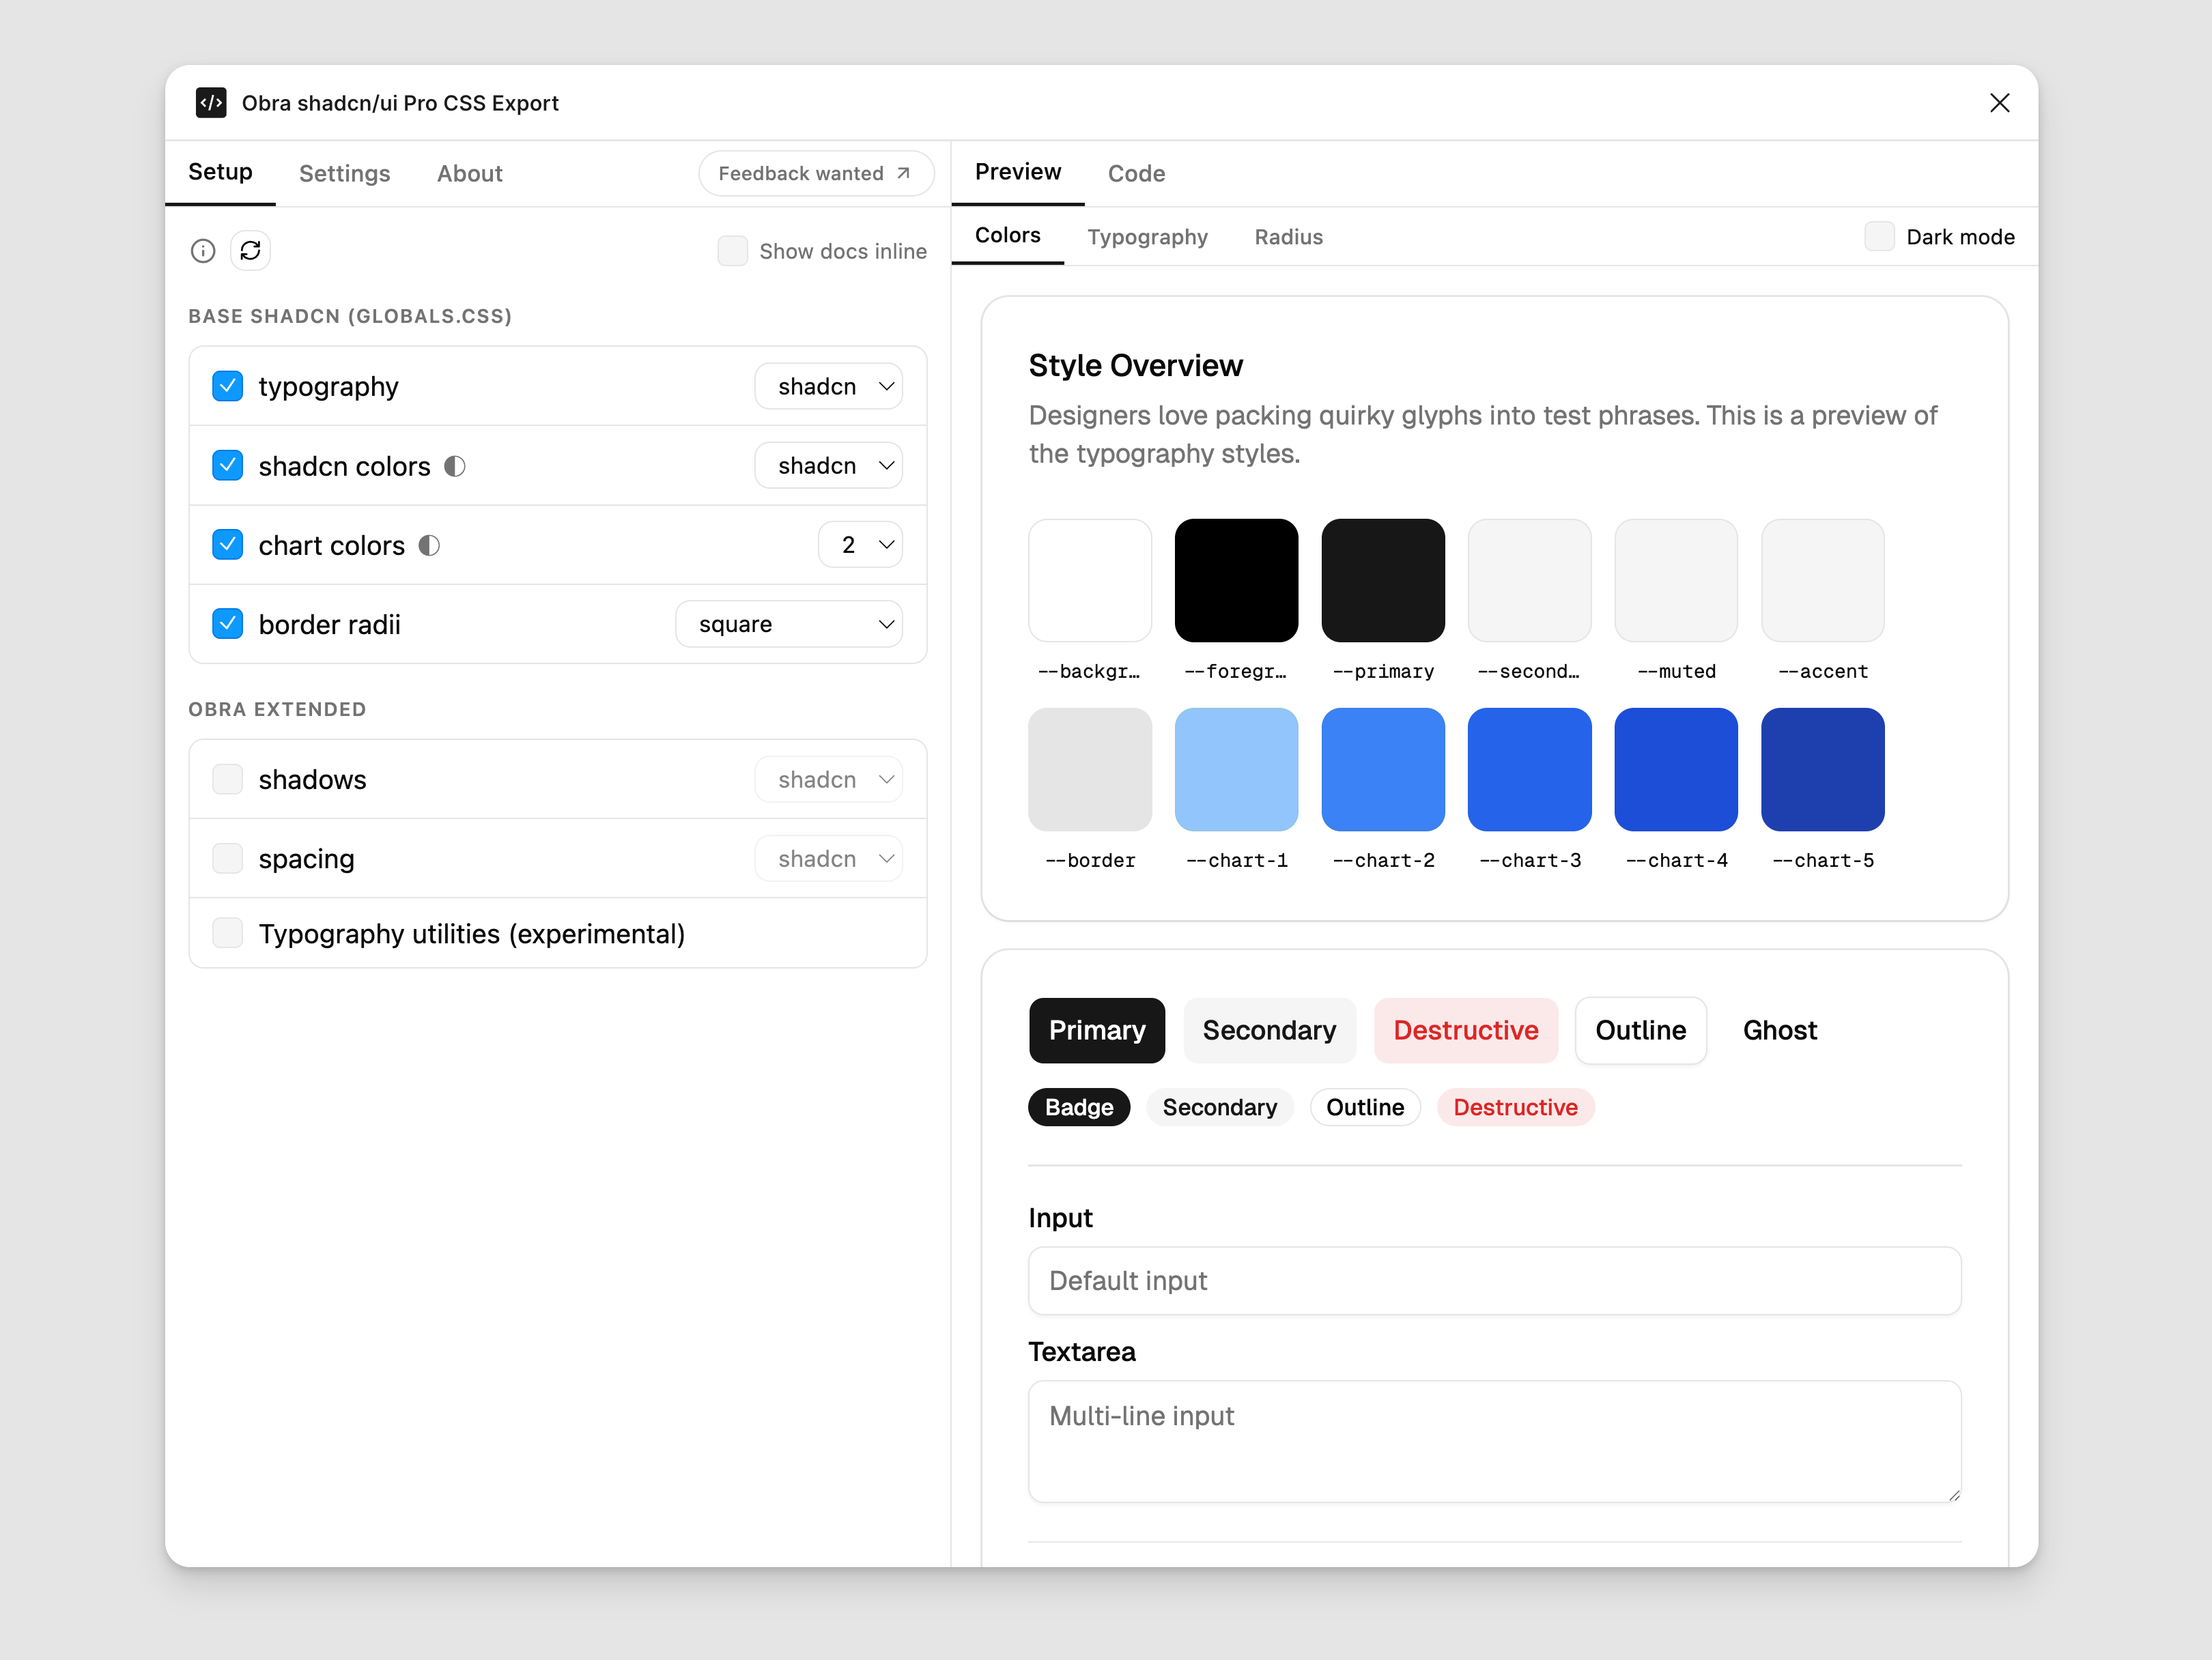Click the Feedback wanted link button
Image resolution: width=2212 pixels, height=1660 pixels.
click(x=816, y=173)
